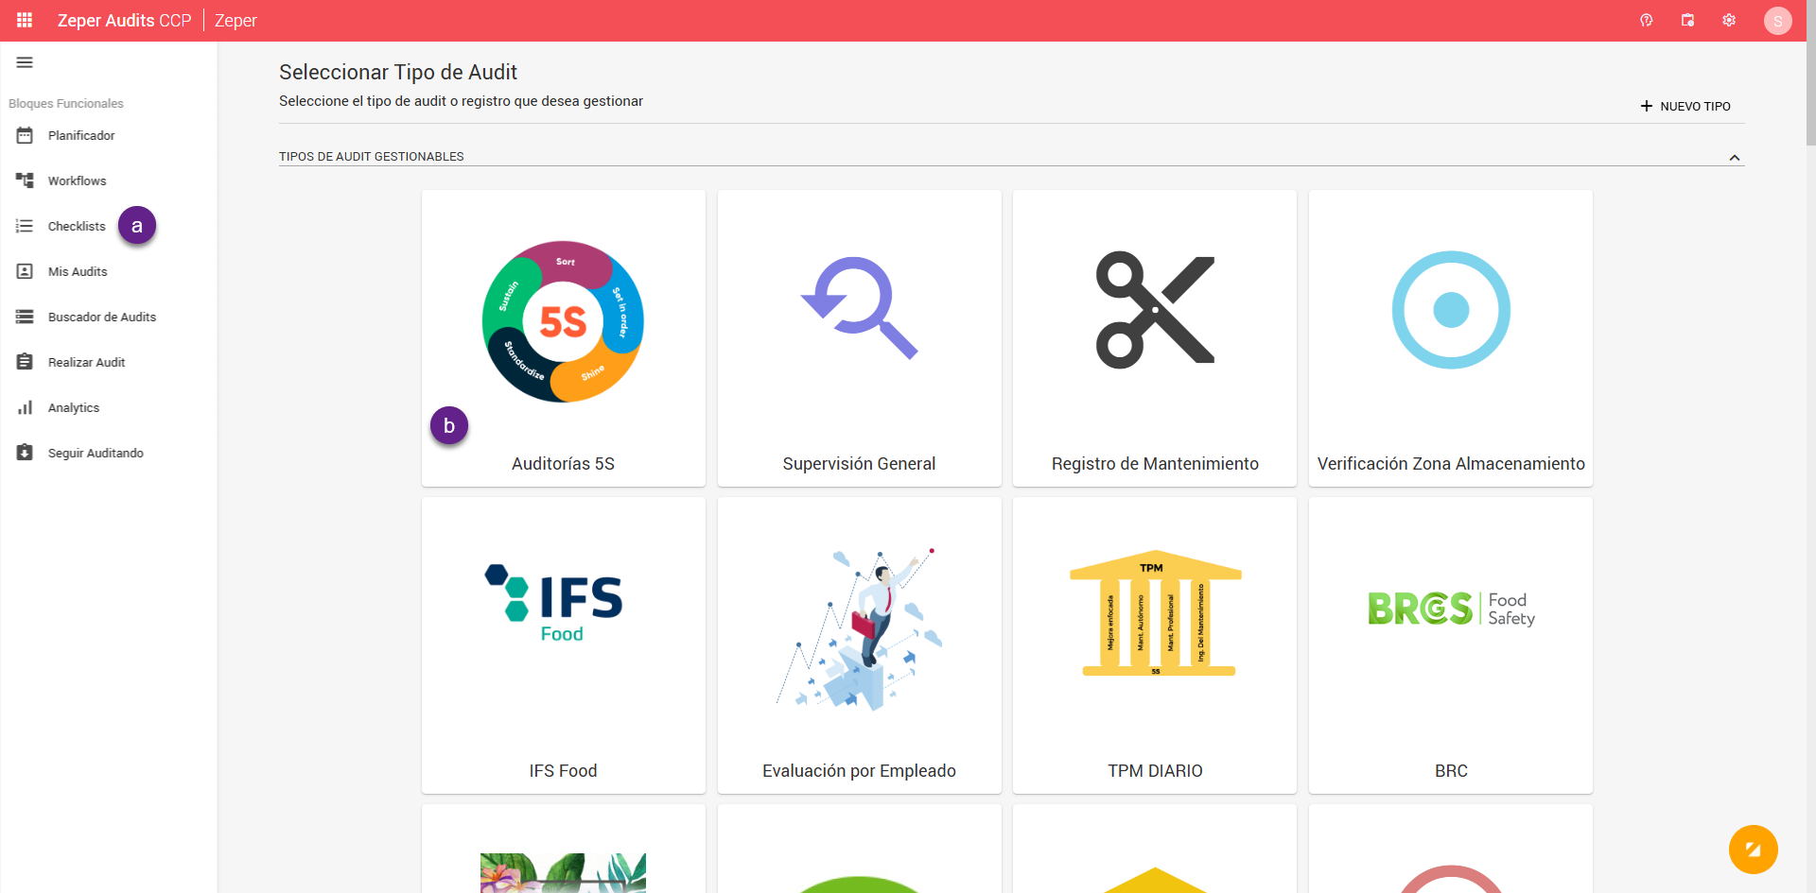
Task: Toggle the hamburger sidebar menu
Action: [x=25, y=62]
